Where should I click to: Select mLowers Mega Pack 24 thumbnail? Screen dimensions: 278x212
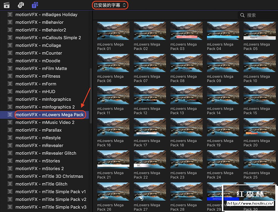(x=223, y=159)
